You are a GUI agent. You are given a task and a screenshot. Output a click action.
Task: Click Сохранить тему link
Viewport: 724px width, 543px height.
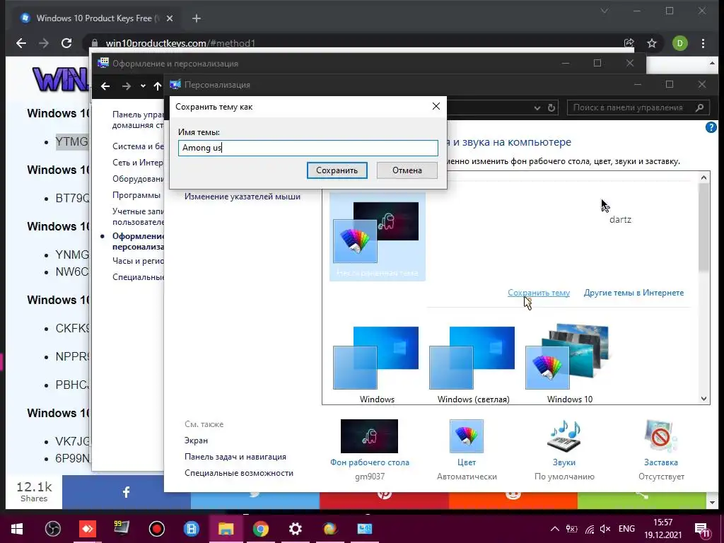coord(538,293)
